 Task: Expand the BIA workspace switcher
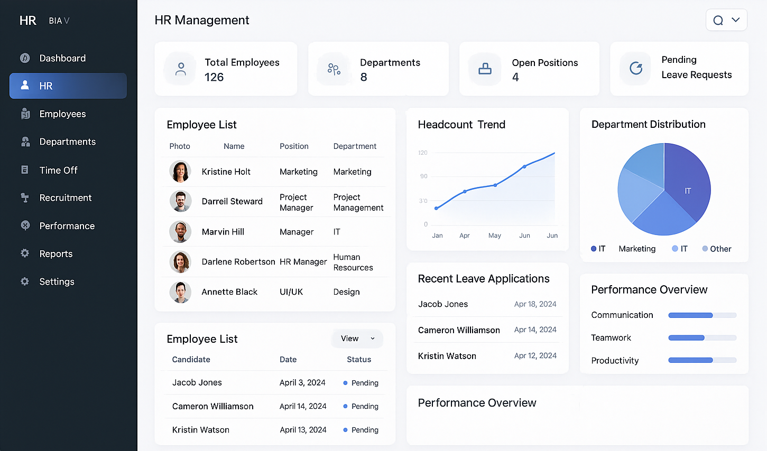point(59,21)
